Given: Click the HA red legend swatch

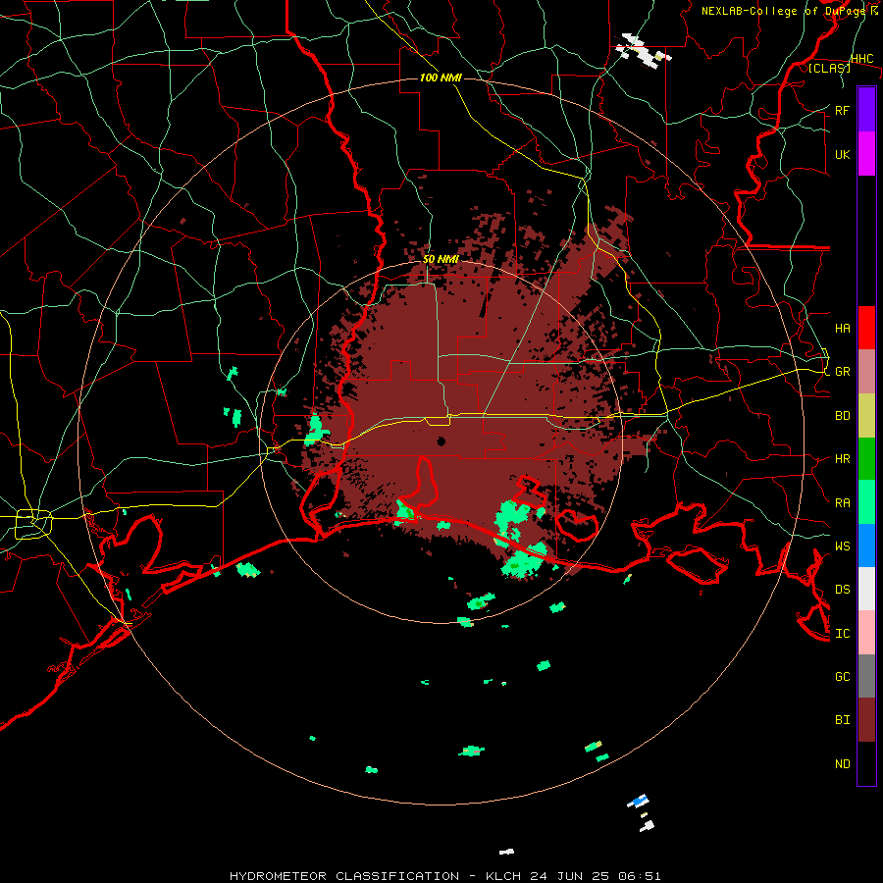Looking at the screenshot, I should pos(866,328).
